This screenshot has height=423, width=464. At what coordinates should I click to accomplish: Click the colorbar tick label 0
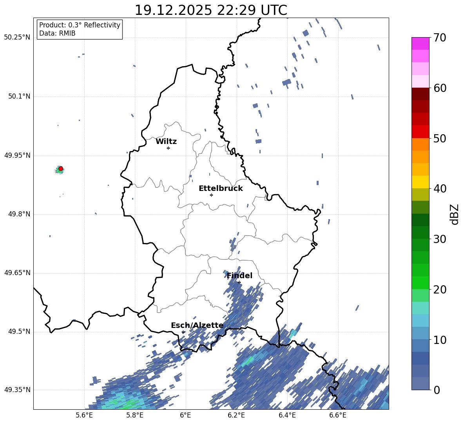tap(437, 390)
